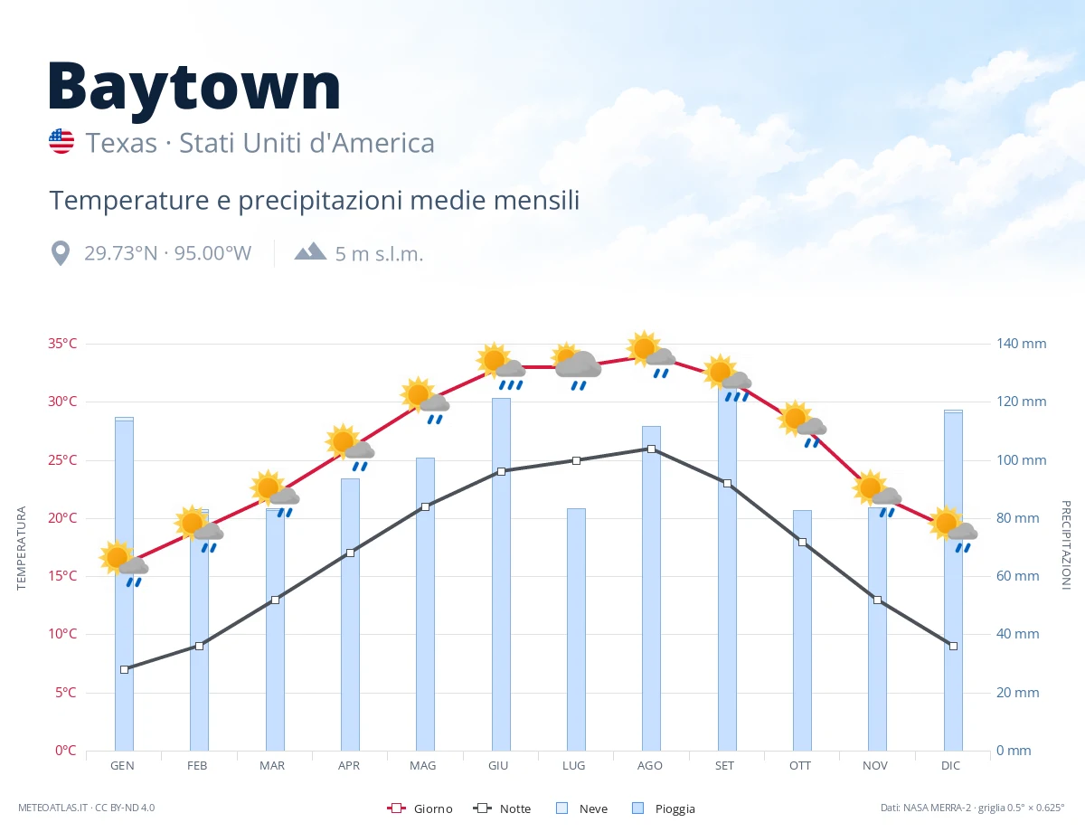Click the night temperature marker for August
The image size is (1085, 832).
click(x=651, y=449)
